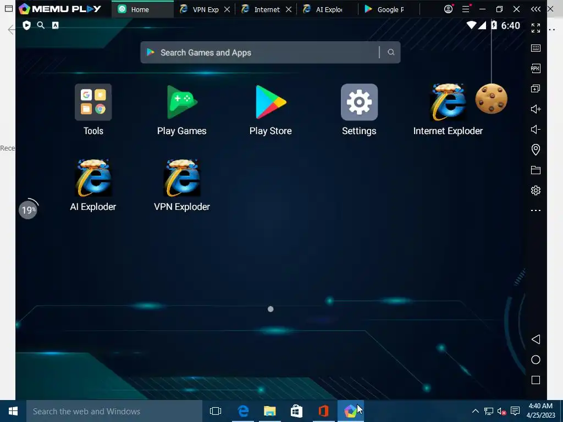
Task: Close the Internet tab
Action: click(x=289, y=9)
